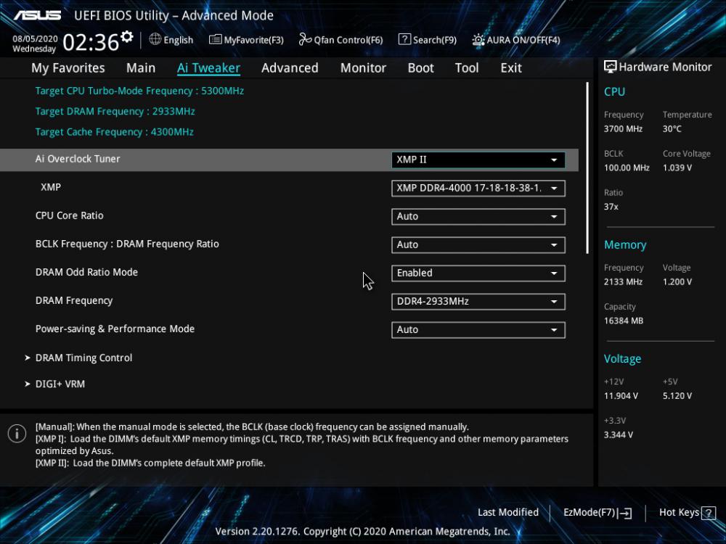Click the Qfan Control(F6) label
Viewport: 726px width, 544px height.
tap(348, 40)
